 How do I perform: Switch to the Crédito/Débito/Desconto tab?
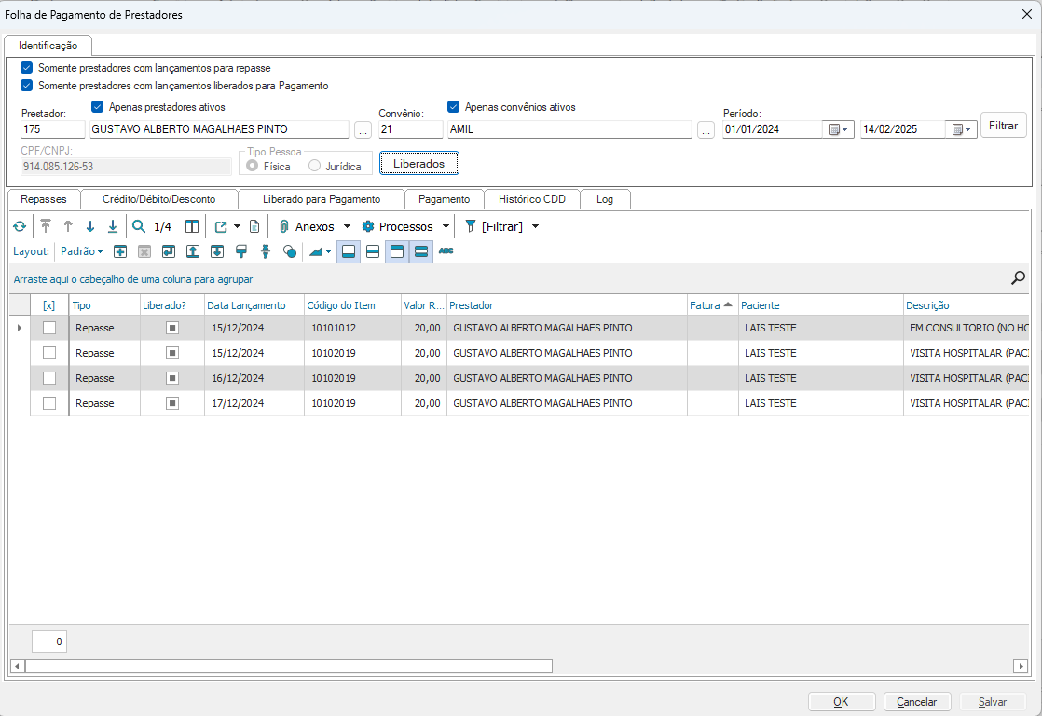tap(158, 199)
